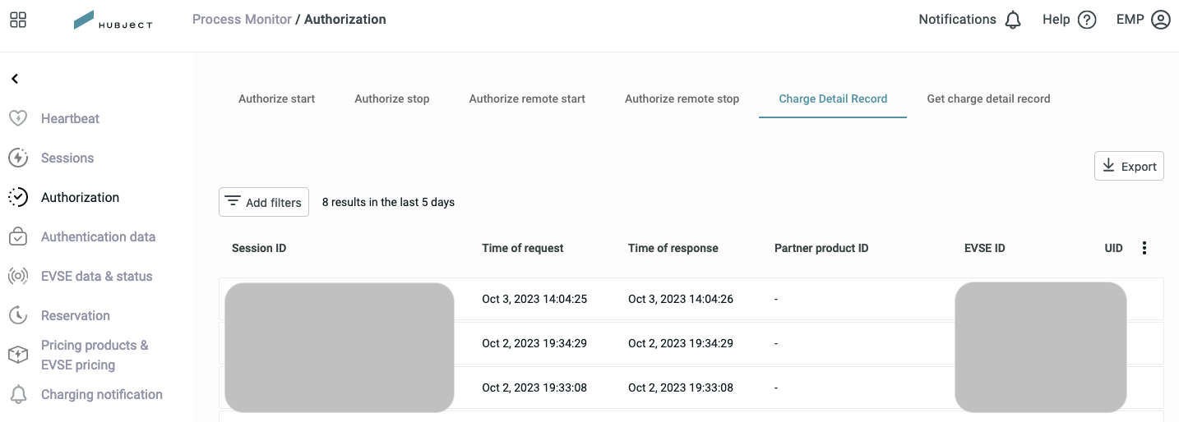1179x422 pixels.
Task: Open Charging notification section
Action: [102, 394]
